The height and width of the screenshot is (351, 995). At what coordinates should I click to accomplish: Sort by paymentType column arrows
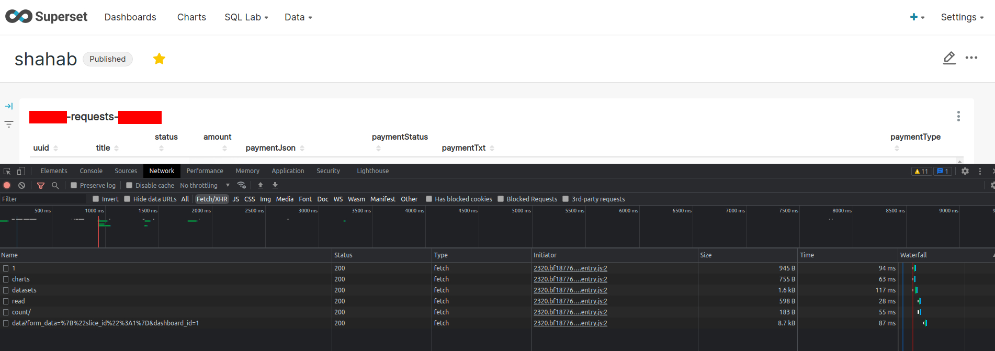coord(897,148)
